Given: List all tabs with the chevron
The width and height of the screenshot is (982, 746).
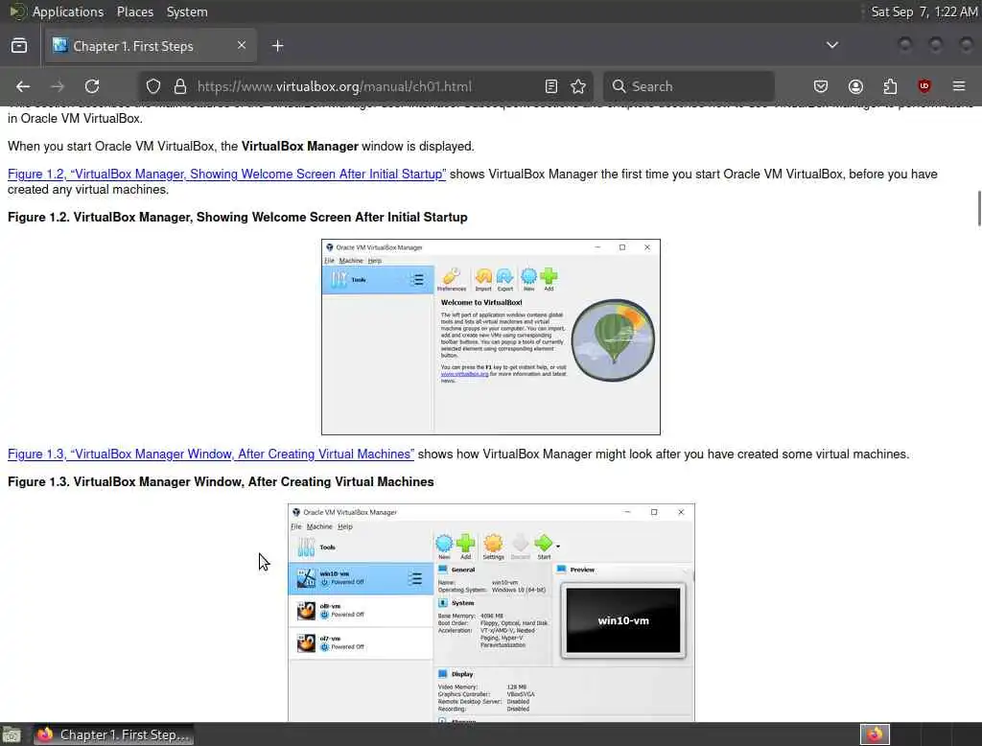Looking at the screenshot, I should [x=832, y=45].
